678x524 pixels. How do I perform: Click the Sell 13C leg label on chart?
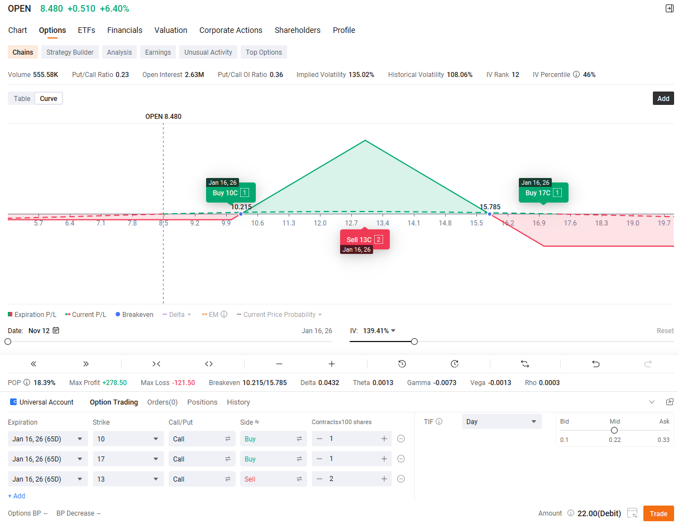click(365, 239)
